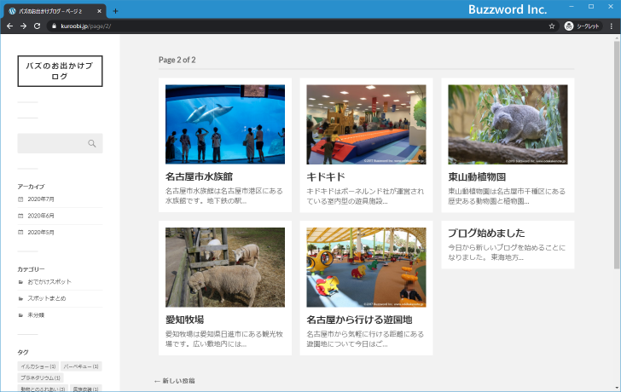
Task: Bookmark this page with star icon
Action: pos(552,26)
